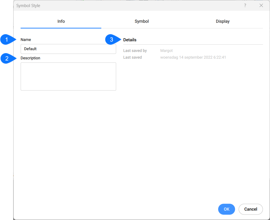
Task: Focus the empty Description text box
Action: click(x=68, y=76)
